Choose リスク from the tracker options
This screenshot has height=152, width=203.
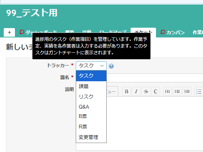[x=91, y=97]
